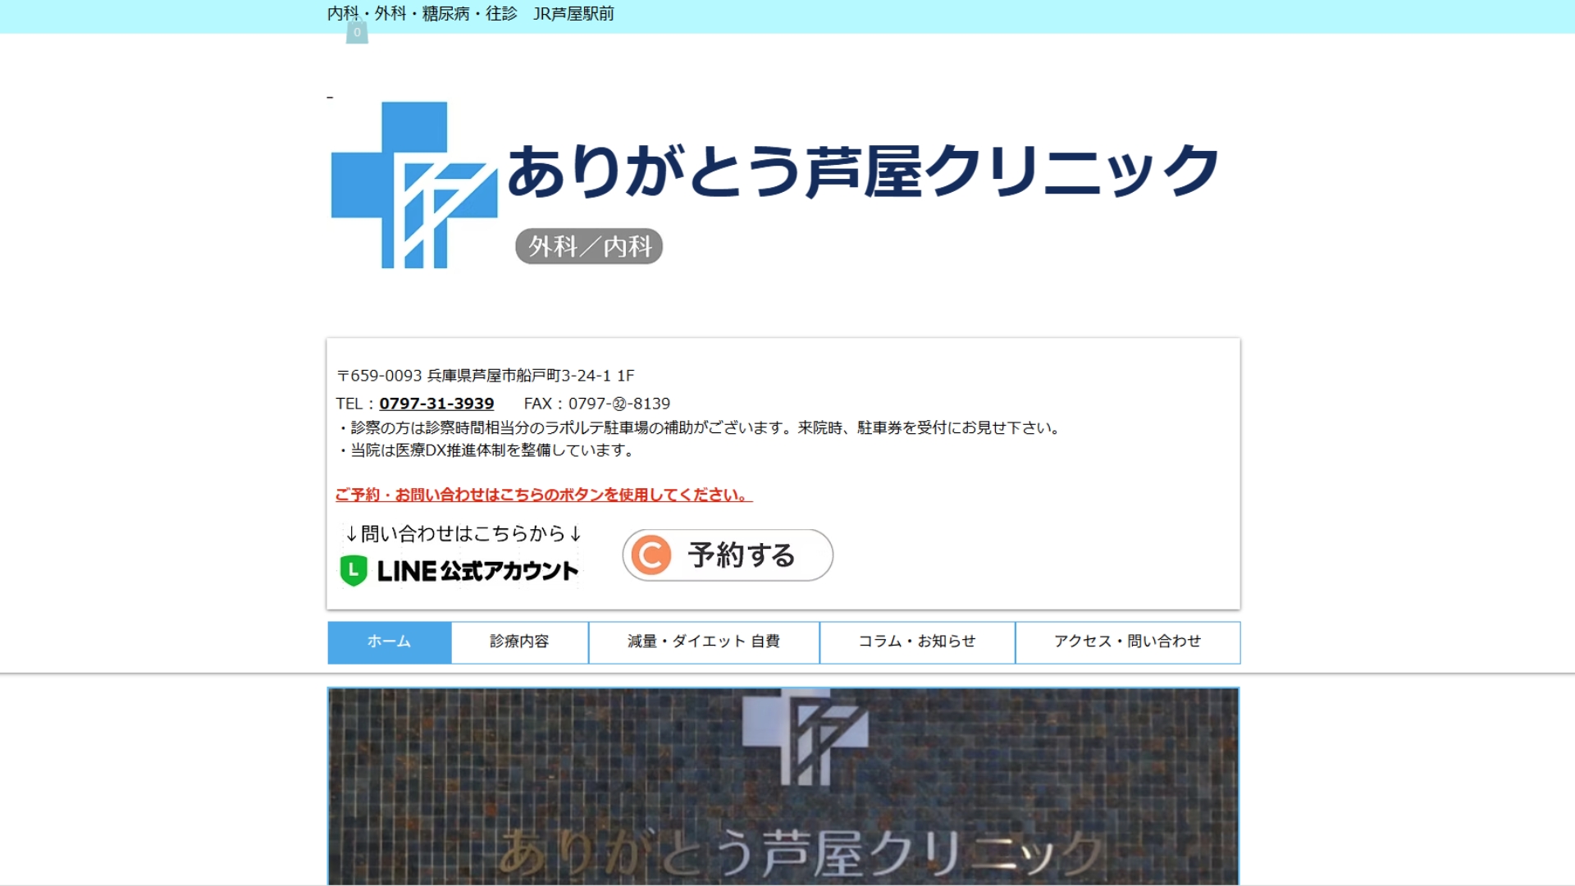The width and height of the screenshot is (1575, 886).
Task: Open the コラム・お知らせ menu item
Action: point(916,642)
